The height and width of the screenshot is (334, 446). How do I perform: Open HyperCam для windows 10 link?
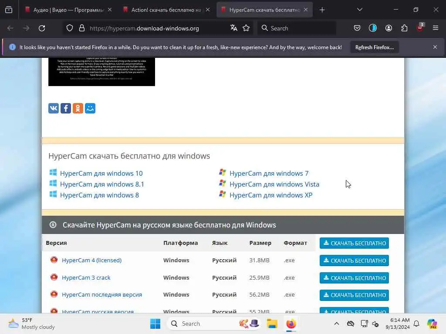[101, 173]
